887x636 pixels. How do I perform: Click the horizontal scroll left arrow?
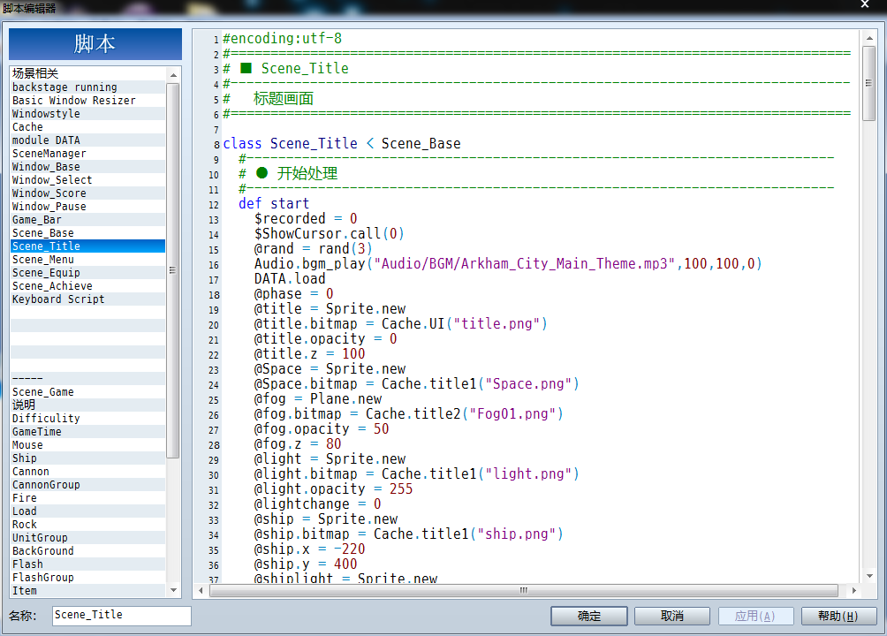point(201,590)
